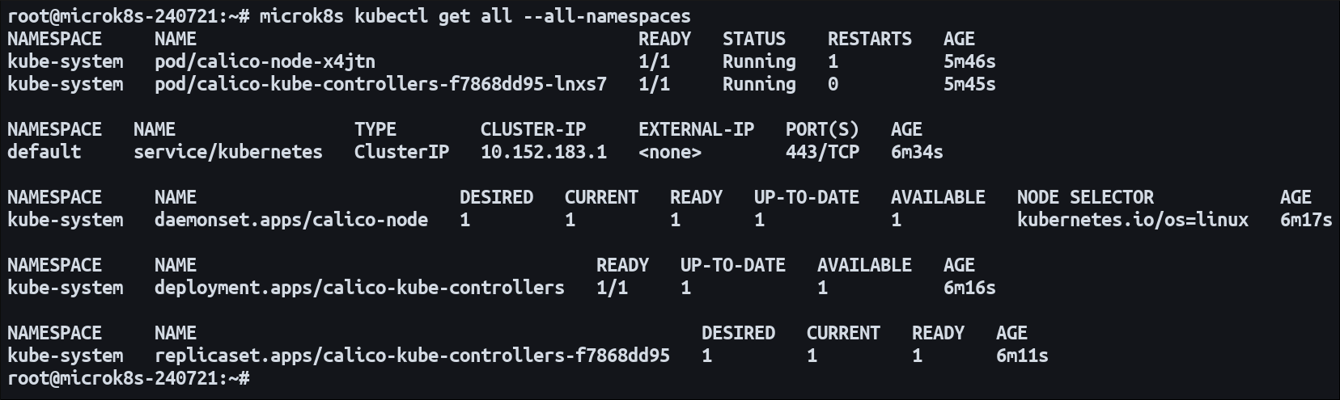Click the default namespace text

(44, 152)
